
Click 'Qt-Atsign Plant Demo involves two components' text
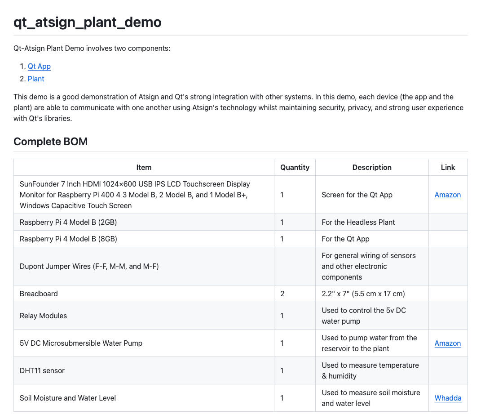(x=92, y=48)
